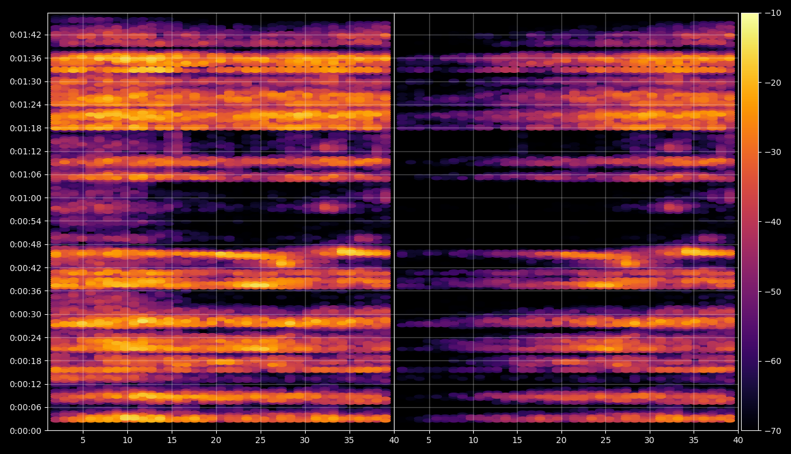This screenshot has width=791, height=454.
Task: Select the 0:00:06 y-axis label
Action: tap(25, 407)
